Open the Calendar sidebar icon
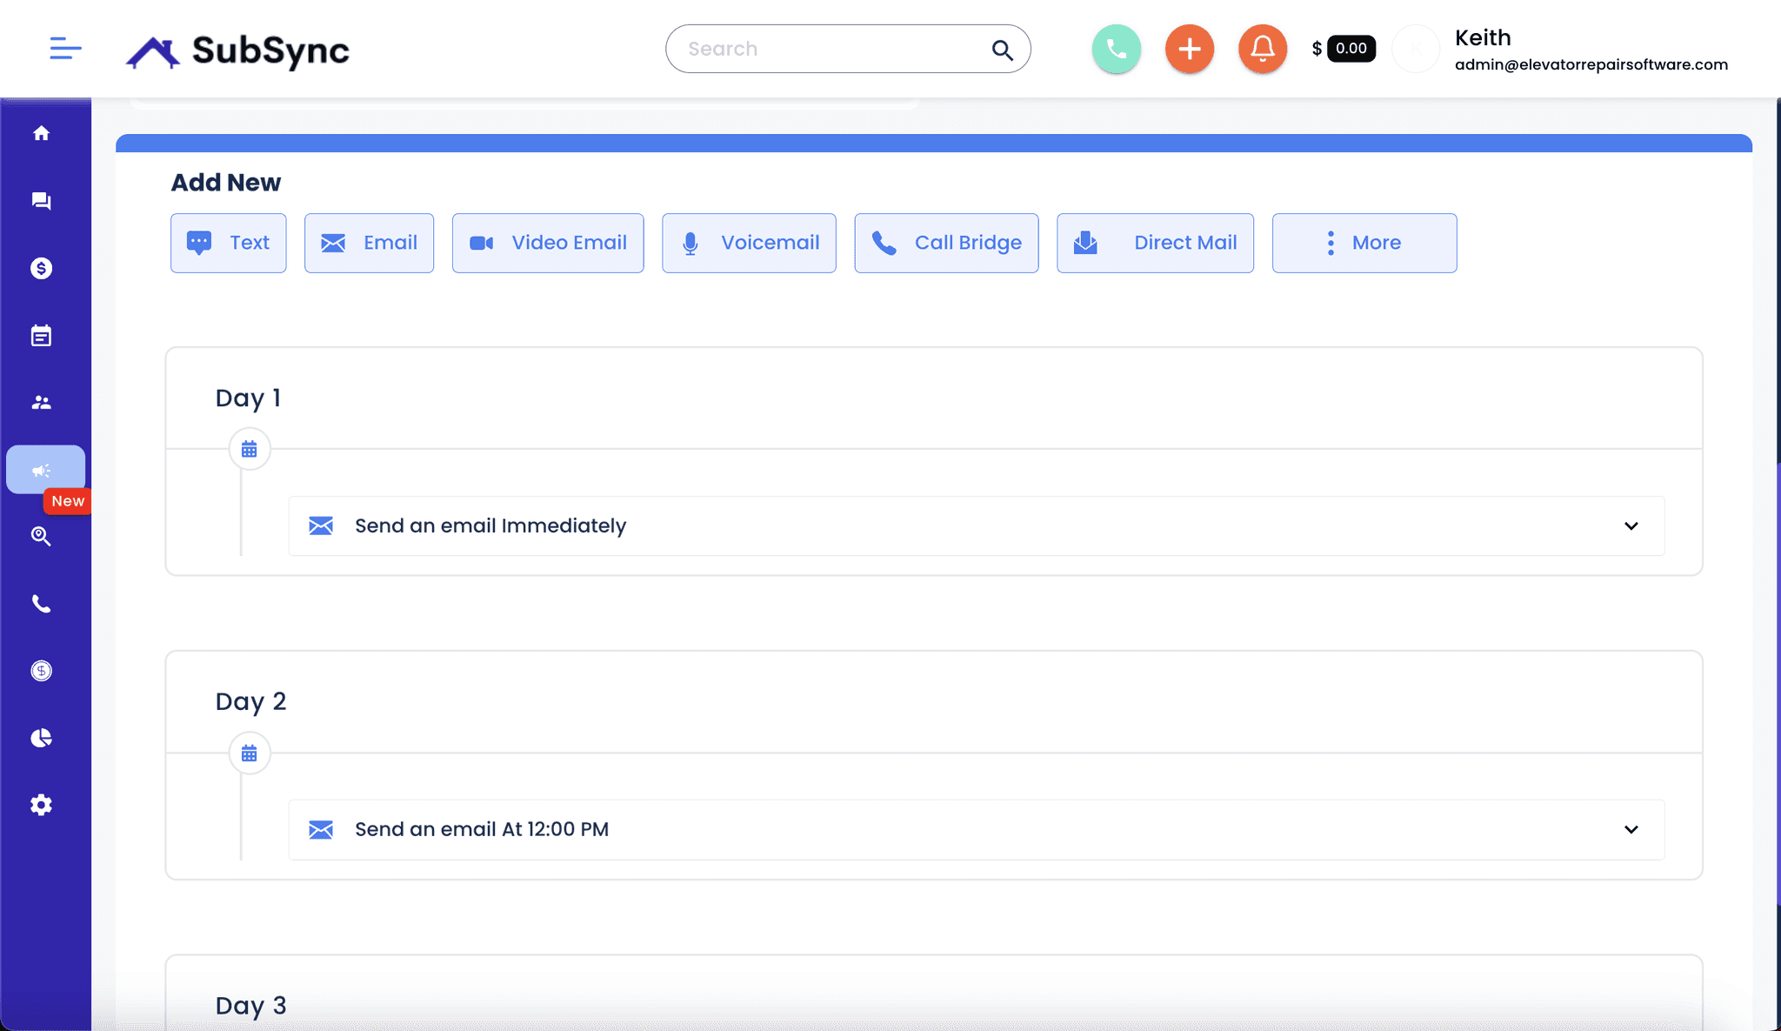This screenshot has height=1031, width=1781. click(x=41, y=335)
